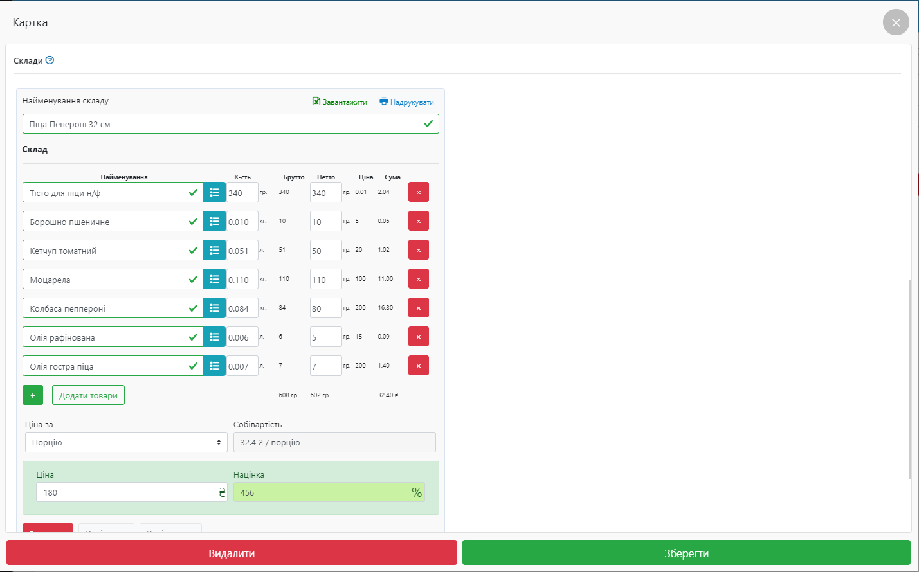Screen dimensions: 919x572
Task: Click Надрукувати print link
Action: (x=406, y=102)
